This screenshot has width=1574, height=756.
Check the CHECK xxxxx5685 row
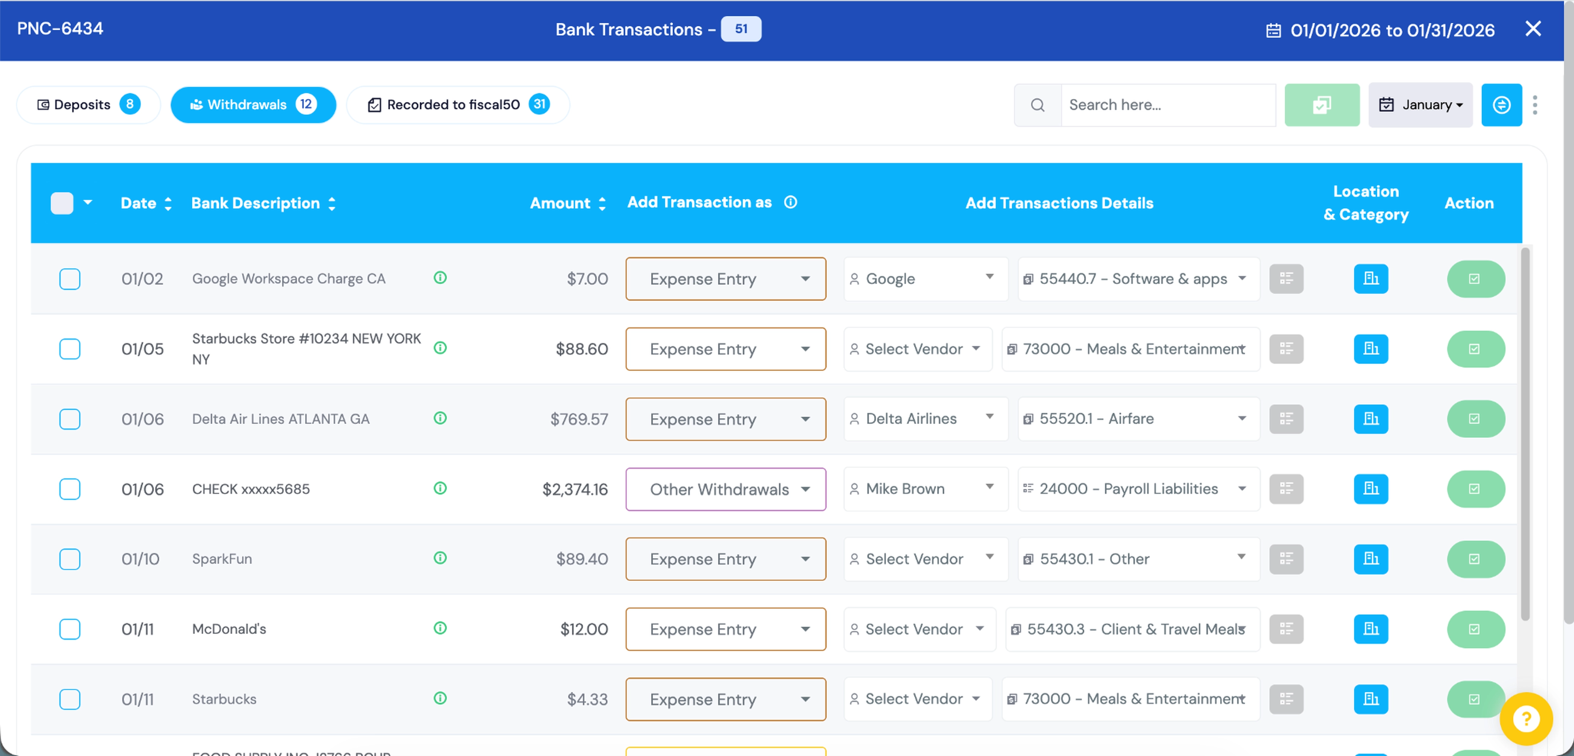click(70, 489)
